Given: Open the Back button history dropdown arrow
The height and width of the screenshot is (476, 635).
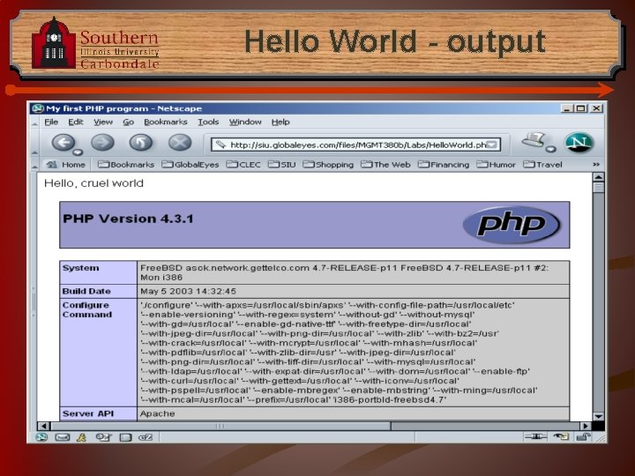Looking at the screenshot, I should pyautogui.click(x=78, y=152).
